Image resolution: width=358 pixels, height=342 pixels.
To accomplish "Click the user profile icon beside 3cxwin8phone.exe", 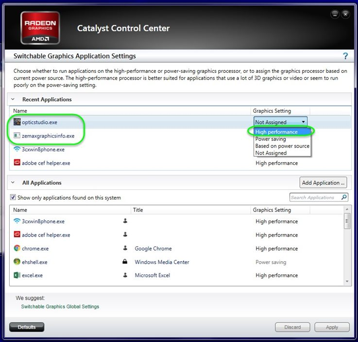I will (125, 221).
